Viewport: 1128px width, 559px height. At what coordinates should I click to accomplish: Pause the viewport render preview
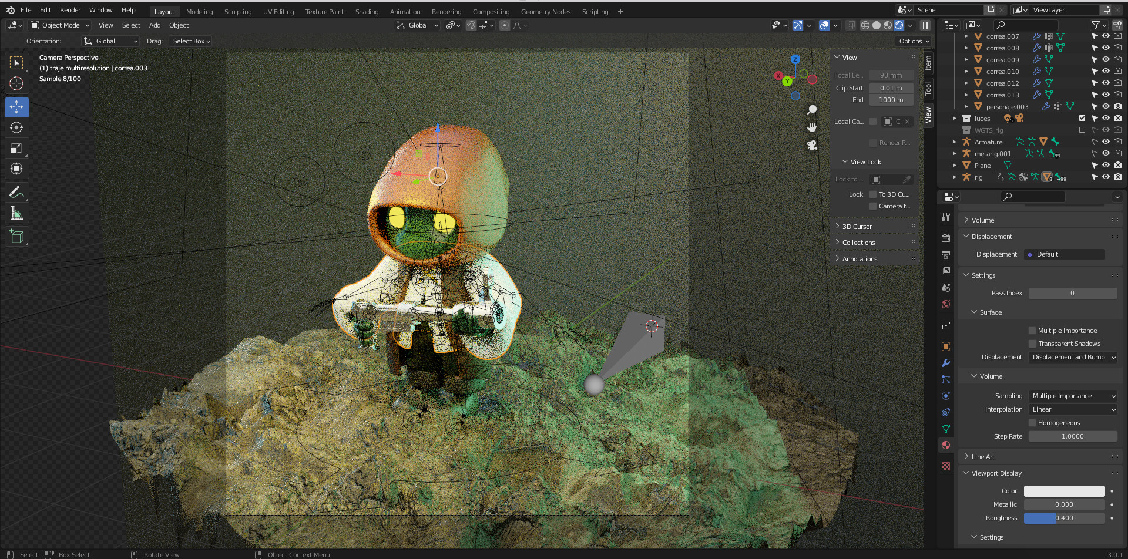pyautogui.click(x=925, y=25)
